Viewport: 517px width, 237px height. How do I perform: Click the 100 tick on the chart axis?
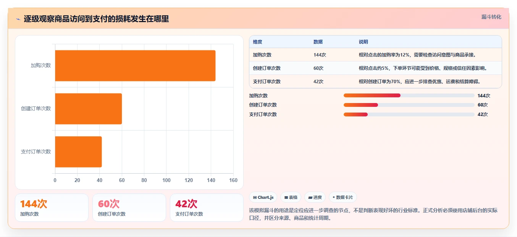pyautogui.click(x=166, y=180)
